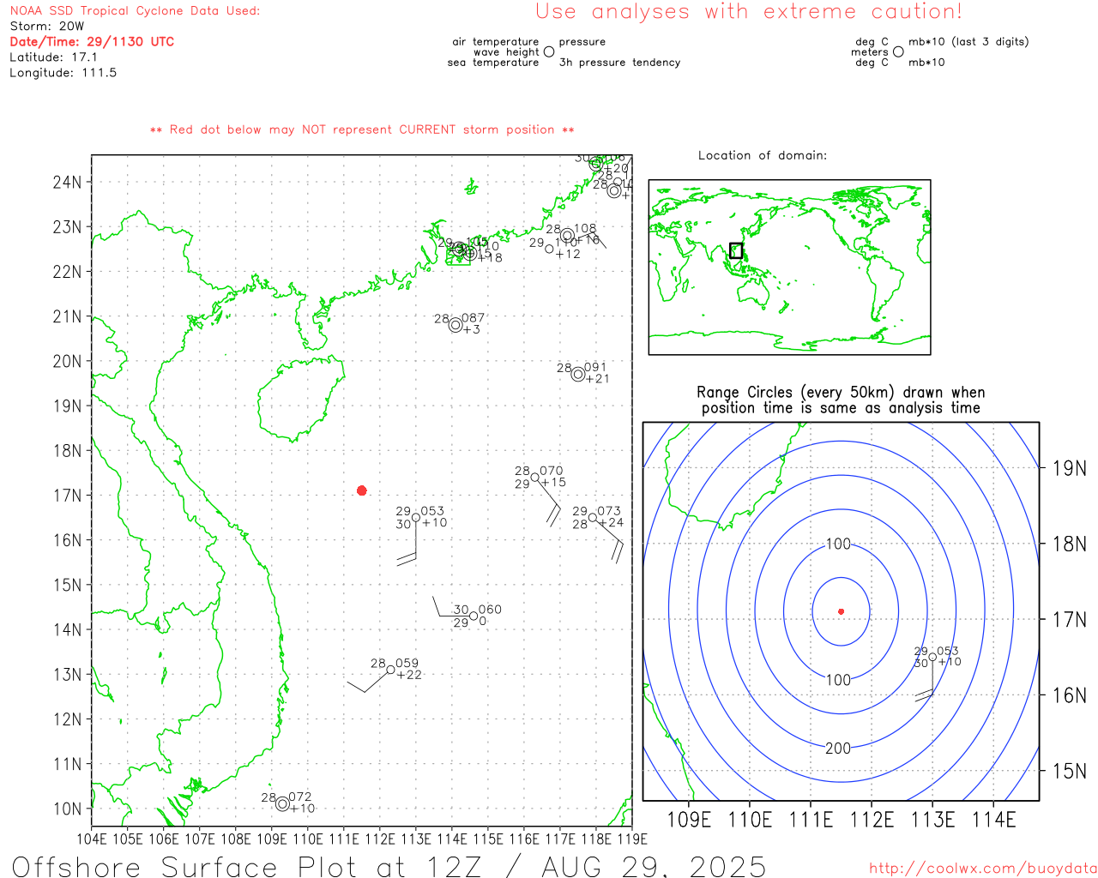Click red dot CURRENT storm position notice

pyautogui.click(x=362, y=129)
